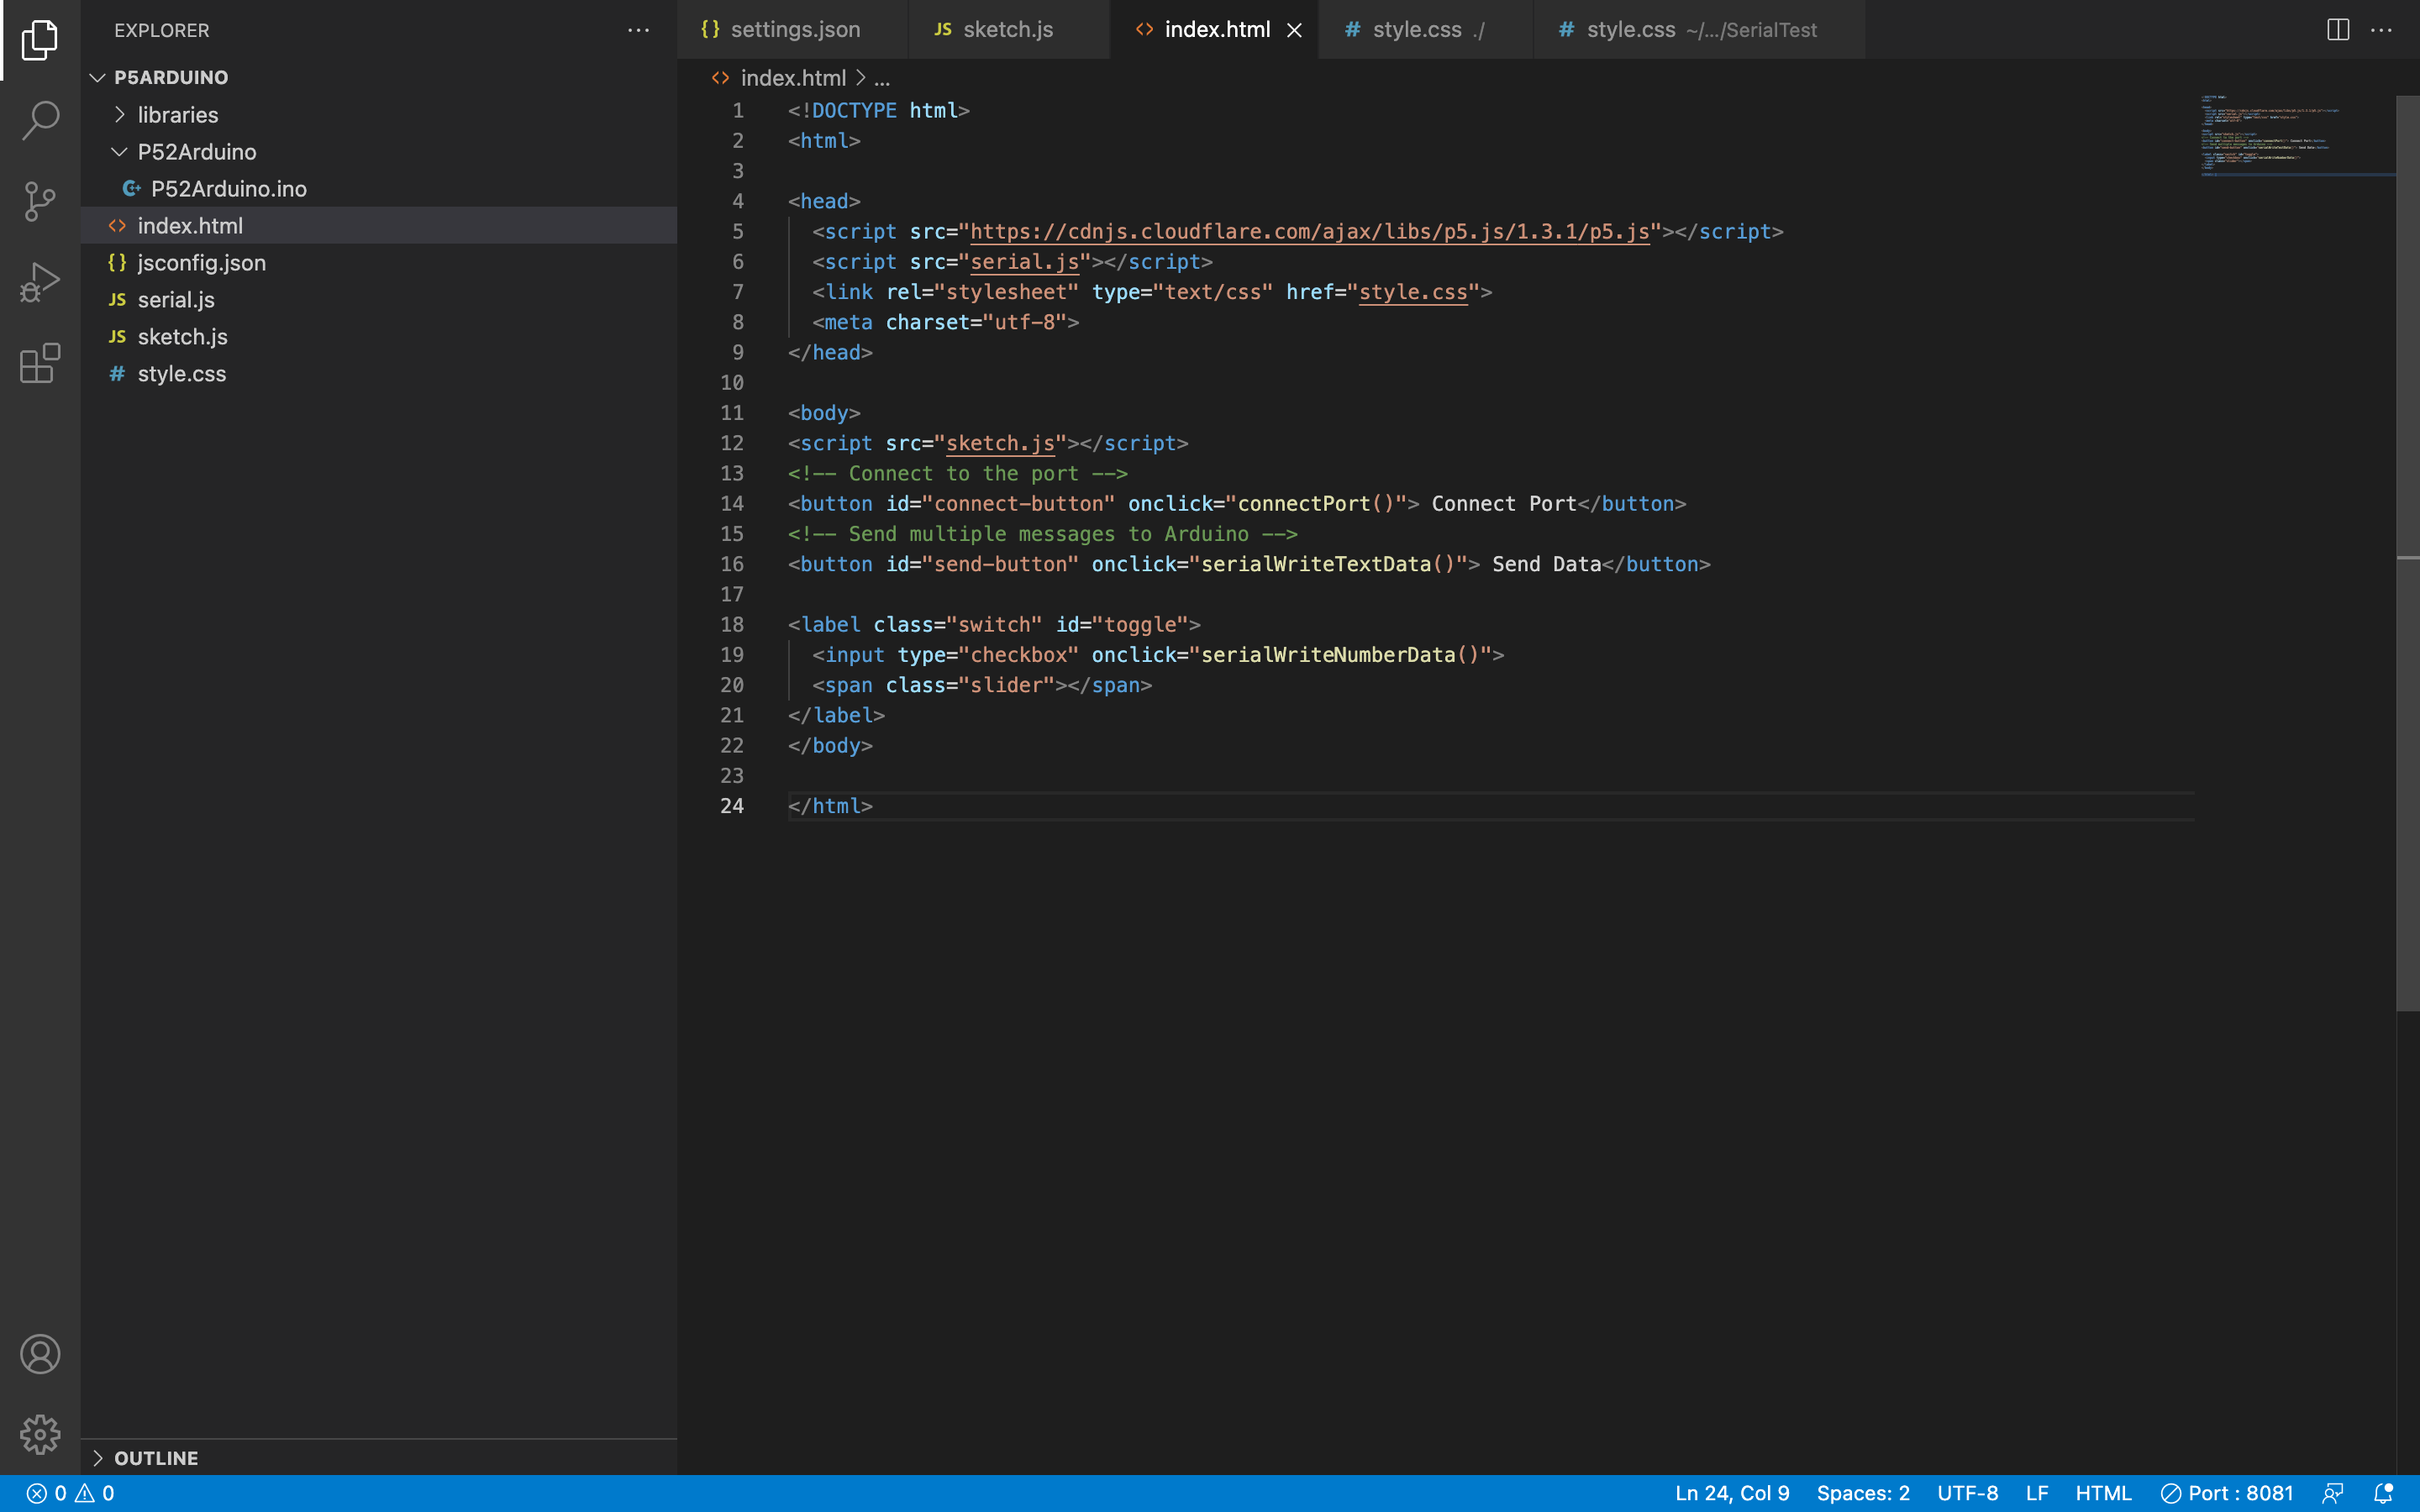Viewport: 2420px width, 1512px height.
Task: Open the Accounts icon in activity bar
Action: click(40, 1354)
